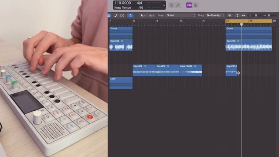Click the 110.0000 tempo value
This screenshot has height=157, width=279.
click(x=123, y=3)
